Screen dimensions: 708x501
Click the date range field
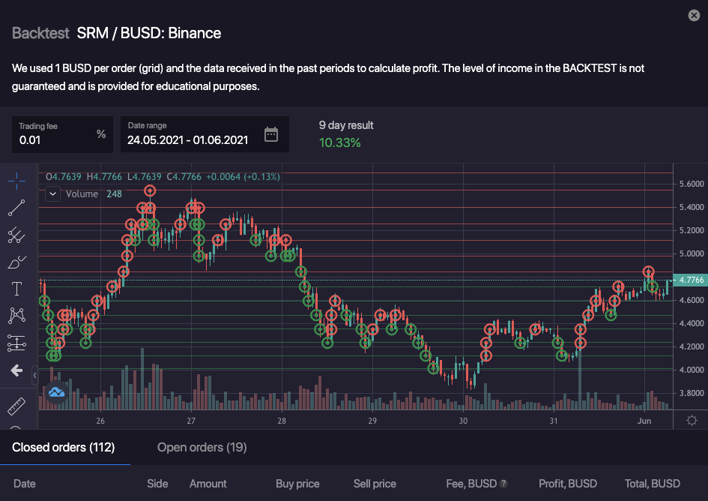coord(187,139)
